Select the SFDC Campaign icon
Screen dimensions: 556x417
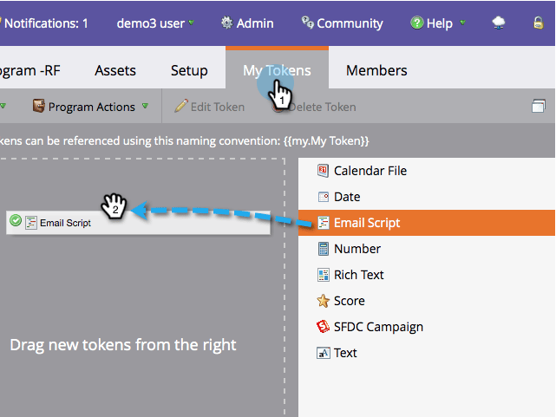pyautogui.click(x=323, y=327)
